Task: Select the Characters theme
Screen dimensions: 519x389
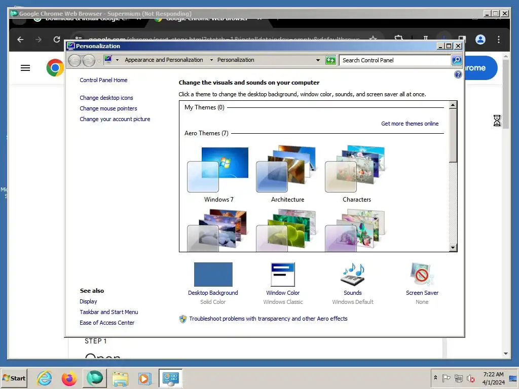Action: click(356, 174)
